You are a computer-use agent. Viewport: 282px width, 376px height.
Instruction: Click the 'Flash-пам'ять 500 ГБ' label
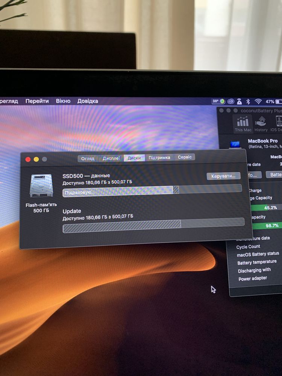click(x=41, y=208)
